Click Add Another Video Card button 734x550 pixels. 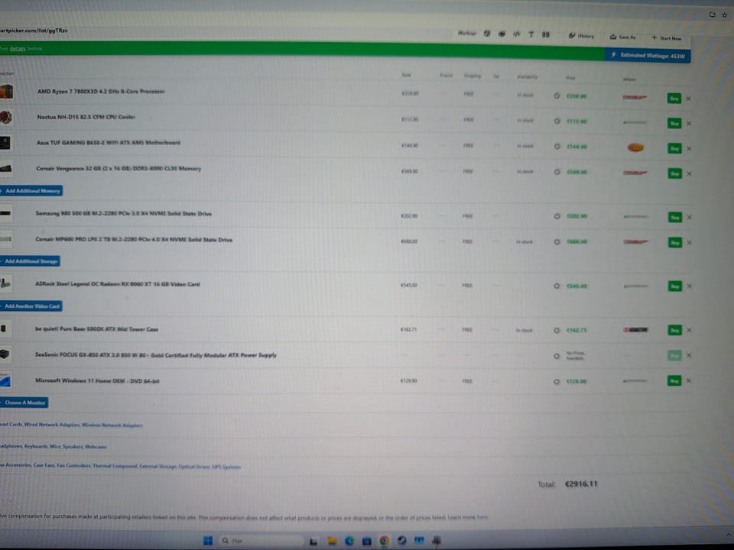(x=31, y=306)
